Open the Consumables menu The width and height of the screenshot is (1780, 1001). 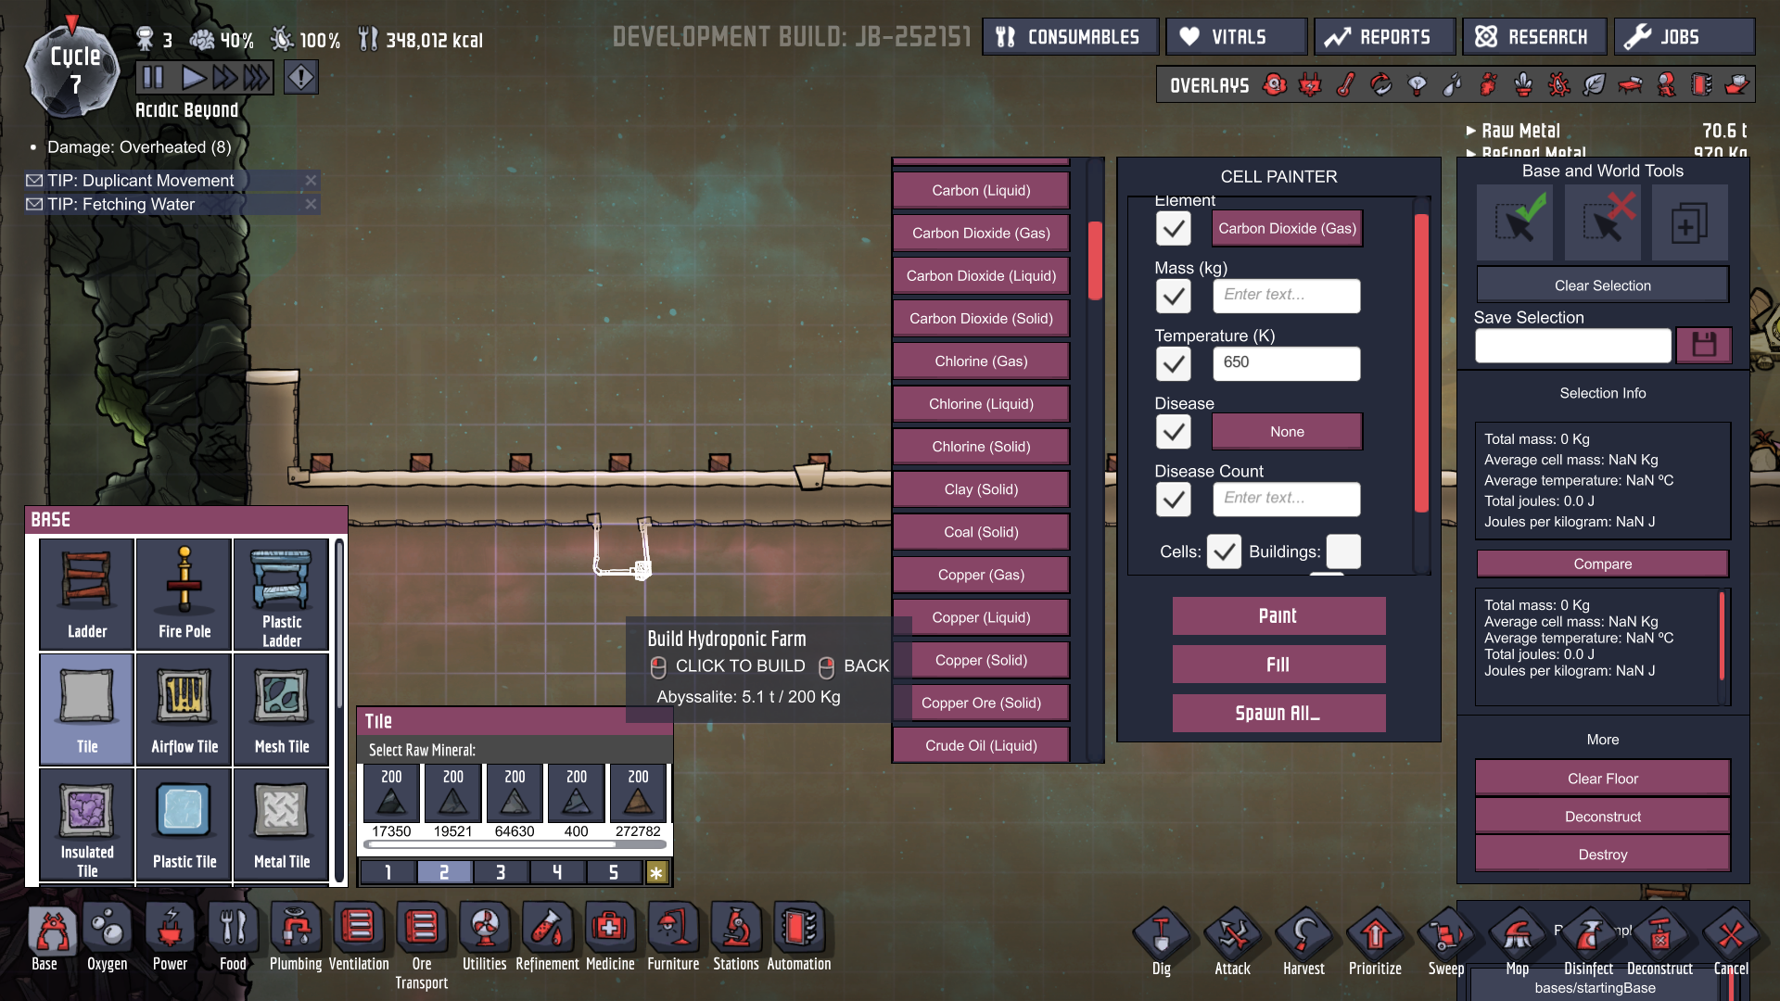(x=1069, y=37)
